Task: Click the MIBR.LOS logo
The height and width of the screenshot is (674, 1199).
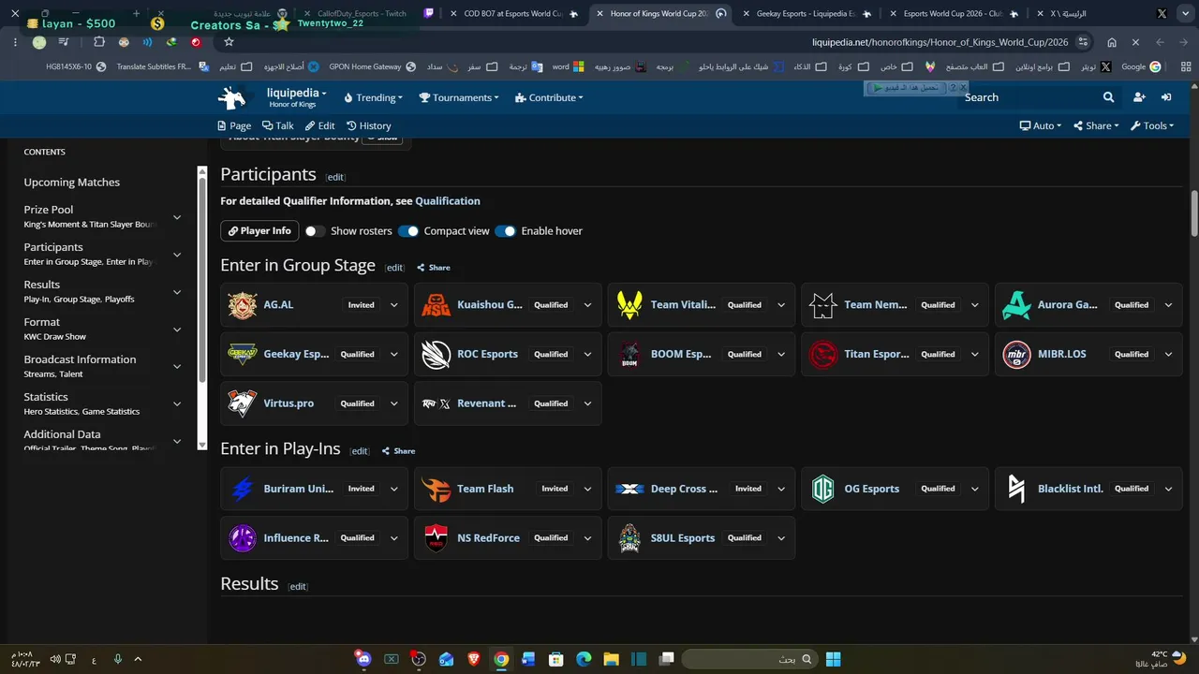Action: 1016,355
